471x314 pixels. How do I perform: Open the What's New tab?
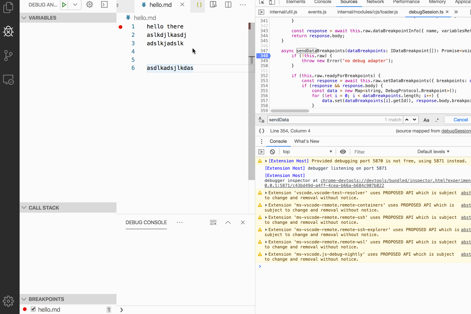(307, 141)
